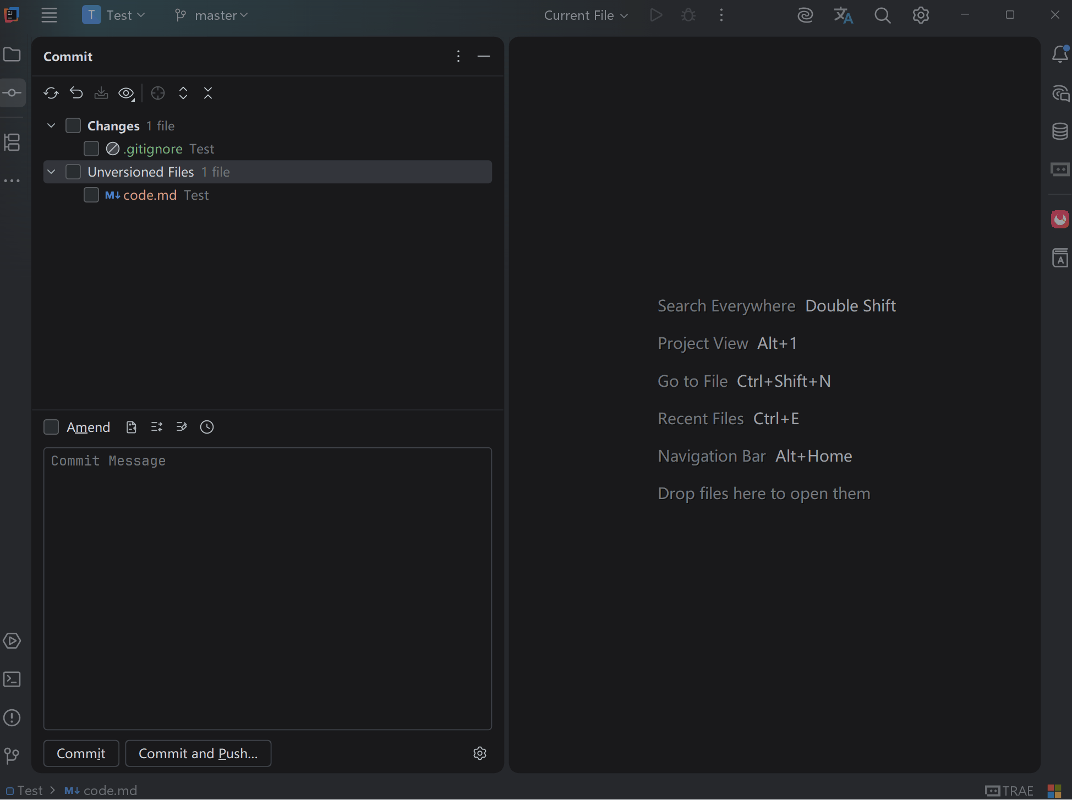
Task: Show commit message history clock
Action: (207, 427)
